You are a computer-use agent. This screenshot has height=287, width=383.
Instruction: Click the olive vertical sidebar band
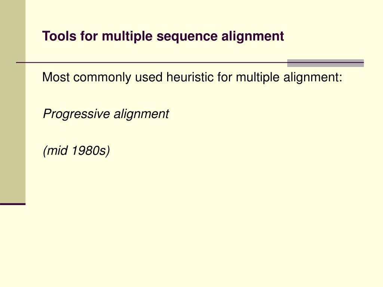13,101
